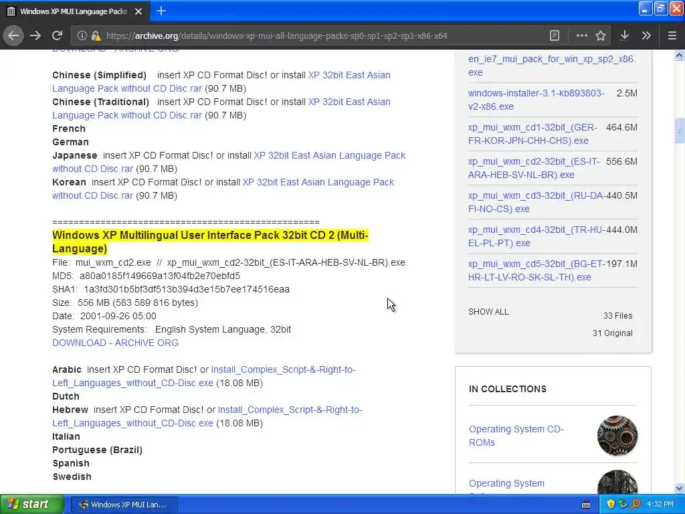Click the Operating System CD-ROMs gears thumbnail

[617, 435]
